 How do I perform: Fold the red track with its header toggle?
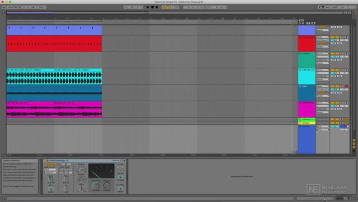[x=300, y=37]
